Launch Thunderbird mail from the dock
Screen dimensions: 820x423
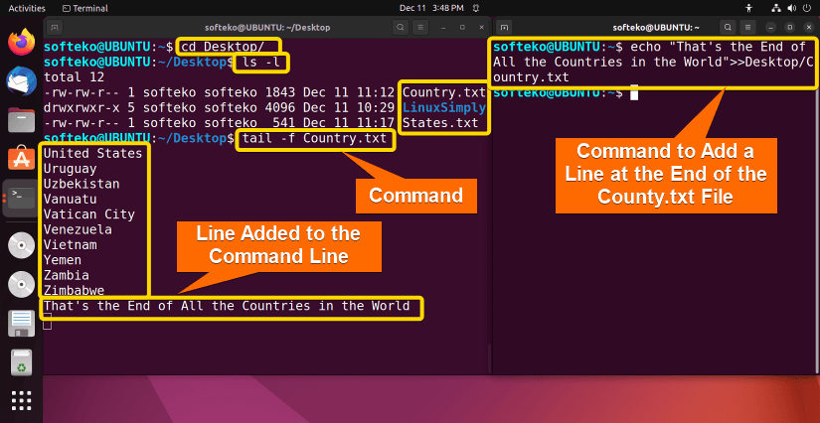click(21, 81)
